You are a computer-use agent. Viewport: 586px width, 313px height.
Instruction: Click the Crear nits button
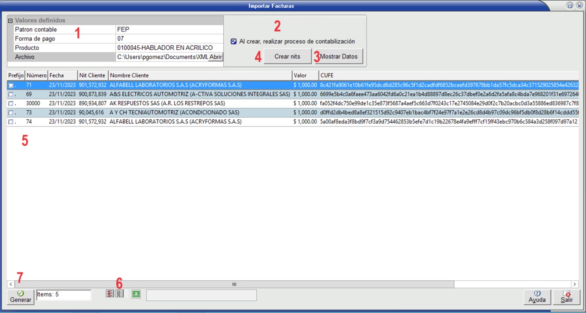tap(287, 57)
